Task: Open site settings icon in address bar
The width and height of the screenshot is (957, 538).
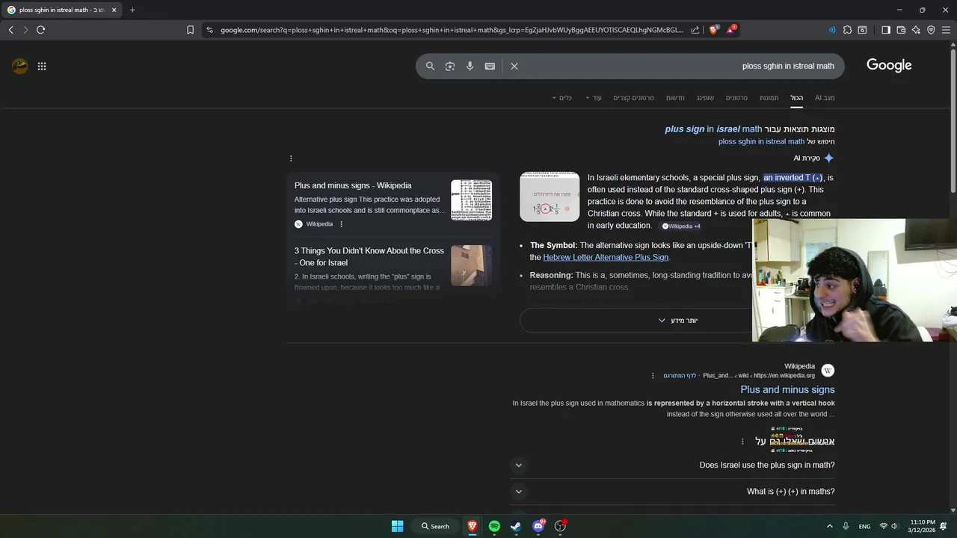Action: coord(209,30)
